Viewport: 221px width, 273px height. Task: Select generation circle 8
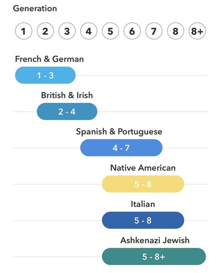pos(175,31)
